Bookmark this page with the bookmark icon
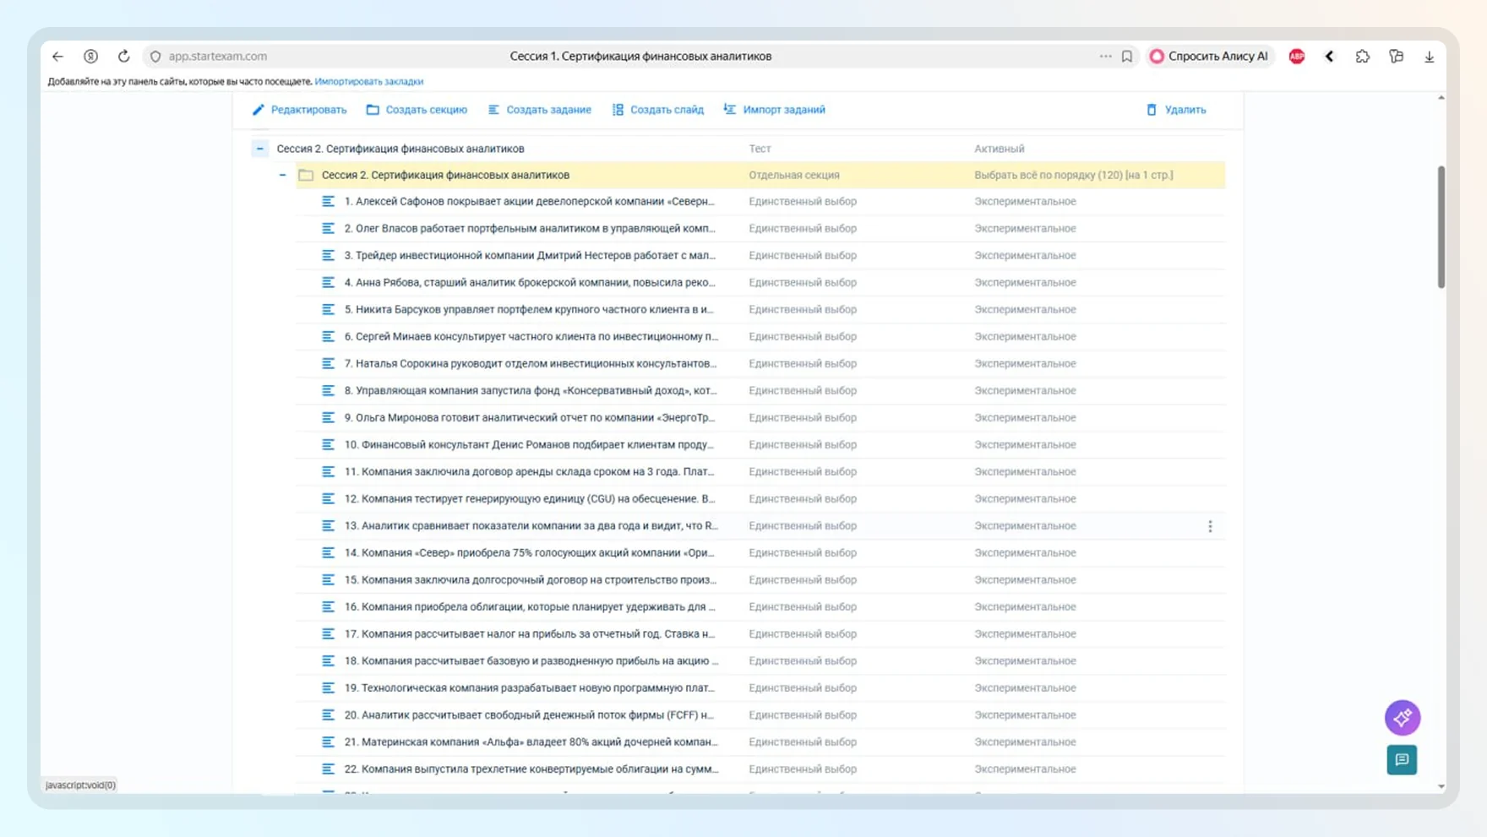Screen dimensions: 1487x837 point(1127,57)
